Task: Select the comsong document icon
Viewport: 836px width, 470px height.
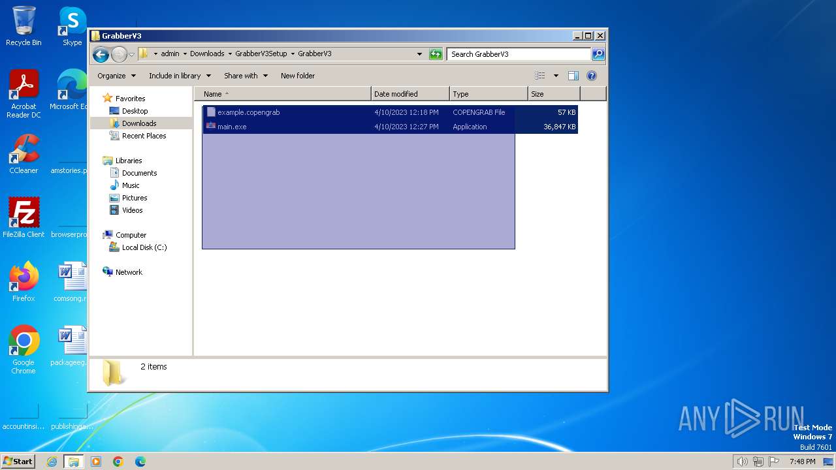Action: [x=71, y=282]
